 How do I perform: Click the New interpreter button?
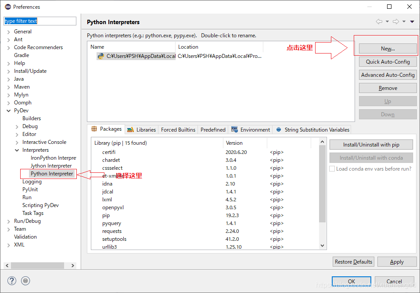[388, 48]
